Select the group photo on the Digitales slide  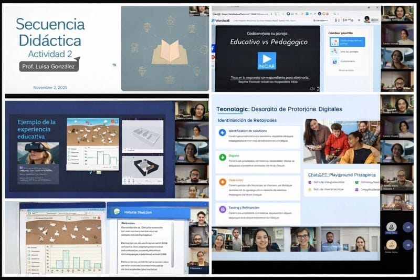point(342,141)
